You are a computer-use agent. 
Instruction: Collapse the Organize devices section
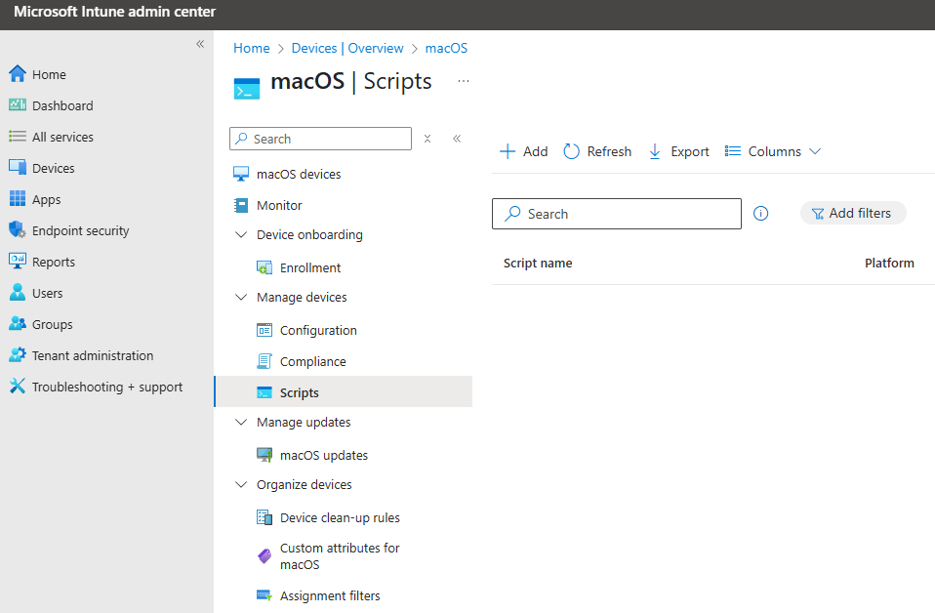point(241,485)
